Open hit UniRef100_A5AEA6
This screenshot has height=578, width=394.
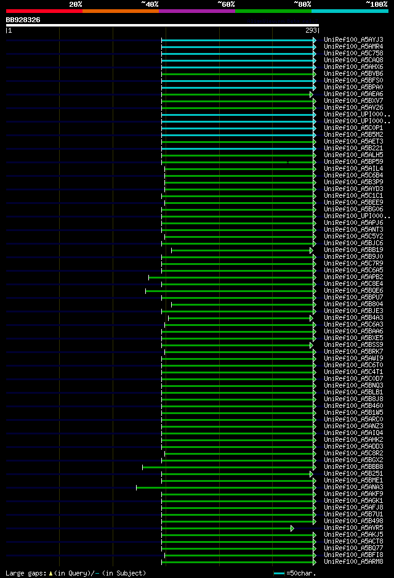(x=353, y=94)
